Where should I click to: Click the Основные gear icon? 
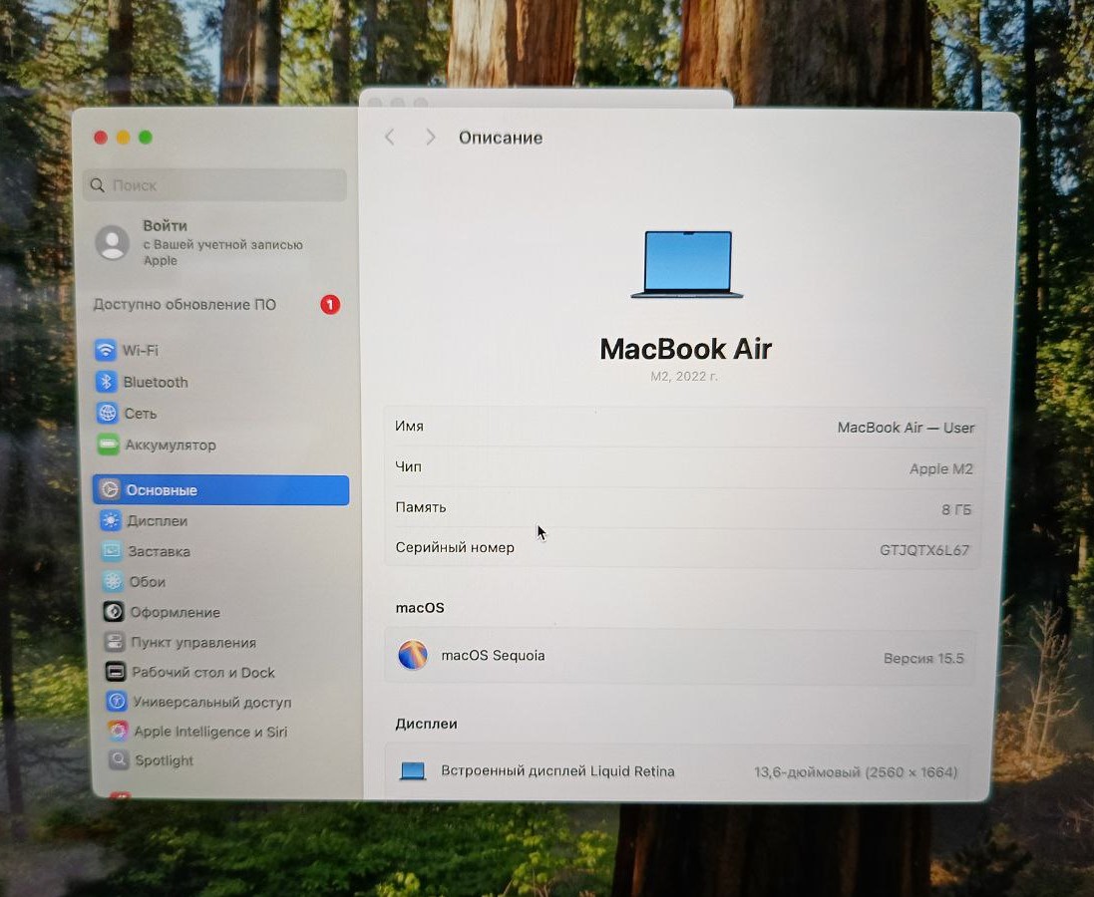[110, 489]
